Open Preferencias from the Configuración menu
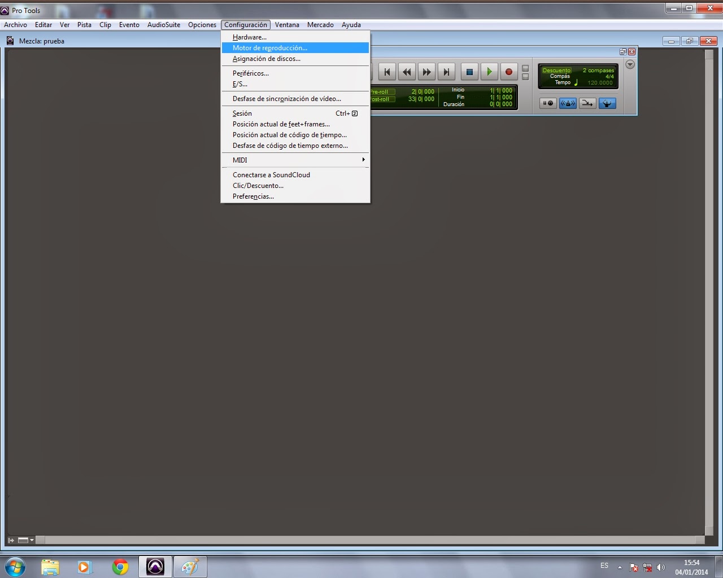 click(252, 196)
